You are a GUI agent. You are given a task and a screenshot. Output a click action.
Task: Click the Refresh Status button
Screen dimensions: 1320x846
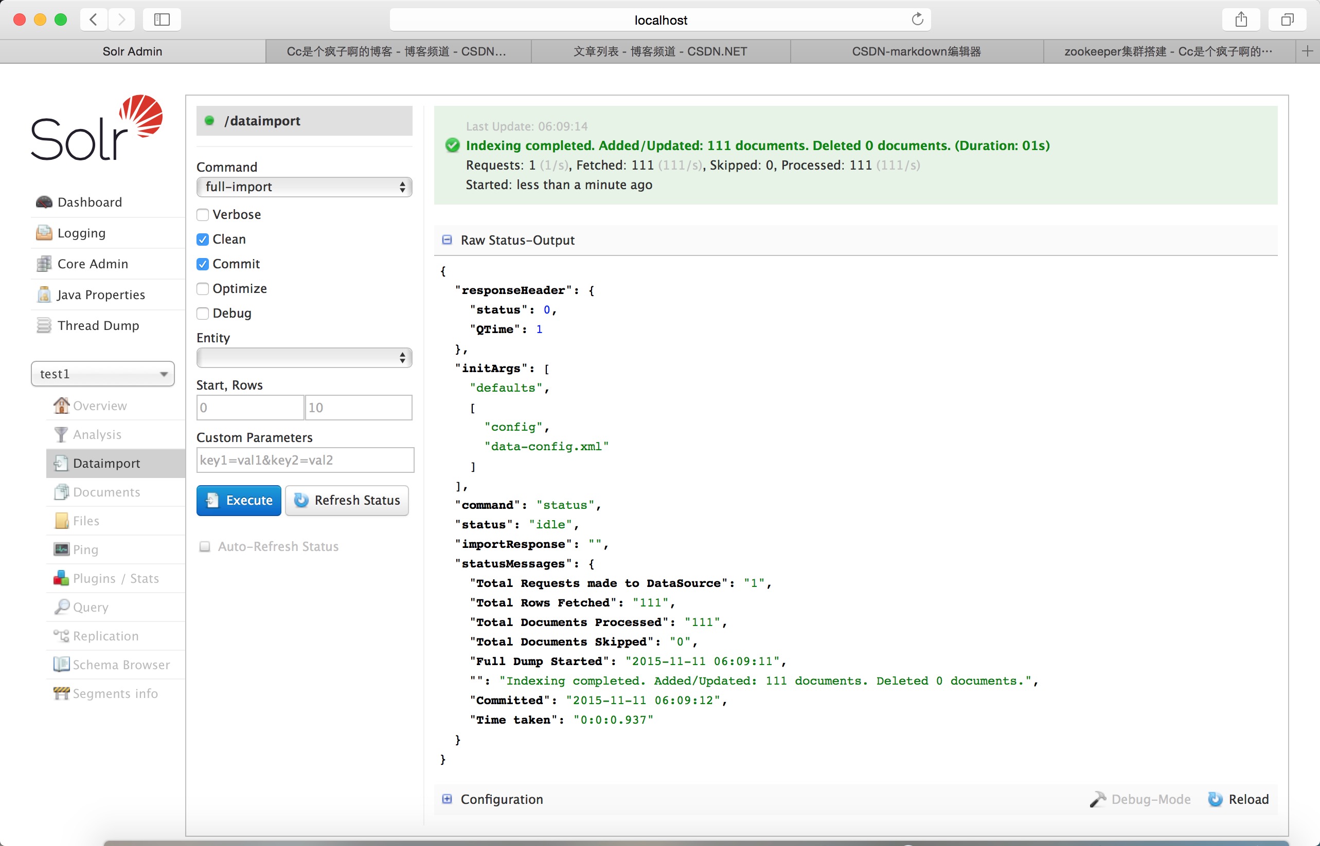click(347, 501)
